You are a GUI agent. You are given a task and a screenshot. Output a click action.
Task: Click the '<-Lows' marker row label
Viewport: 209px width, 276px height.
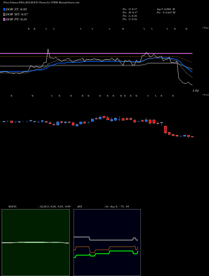tap(205, 95)
